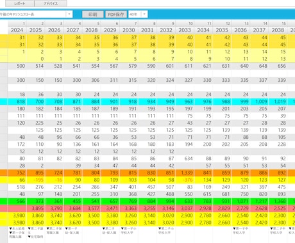Select the 2028 year column header

tap(91, 30)
